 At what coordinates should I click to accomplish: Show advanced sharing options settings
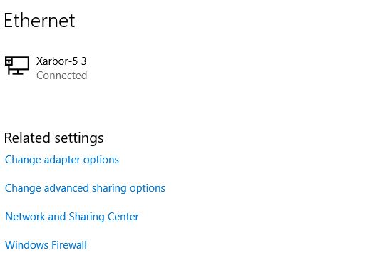(x=85, y=188)
